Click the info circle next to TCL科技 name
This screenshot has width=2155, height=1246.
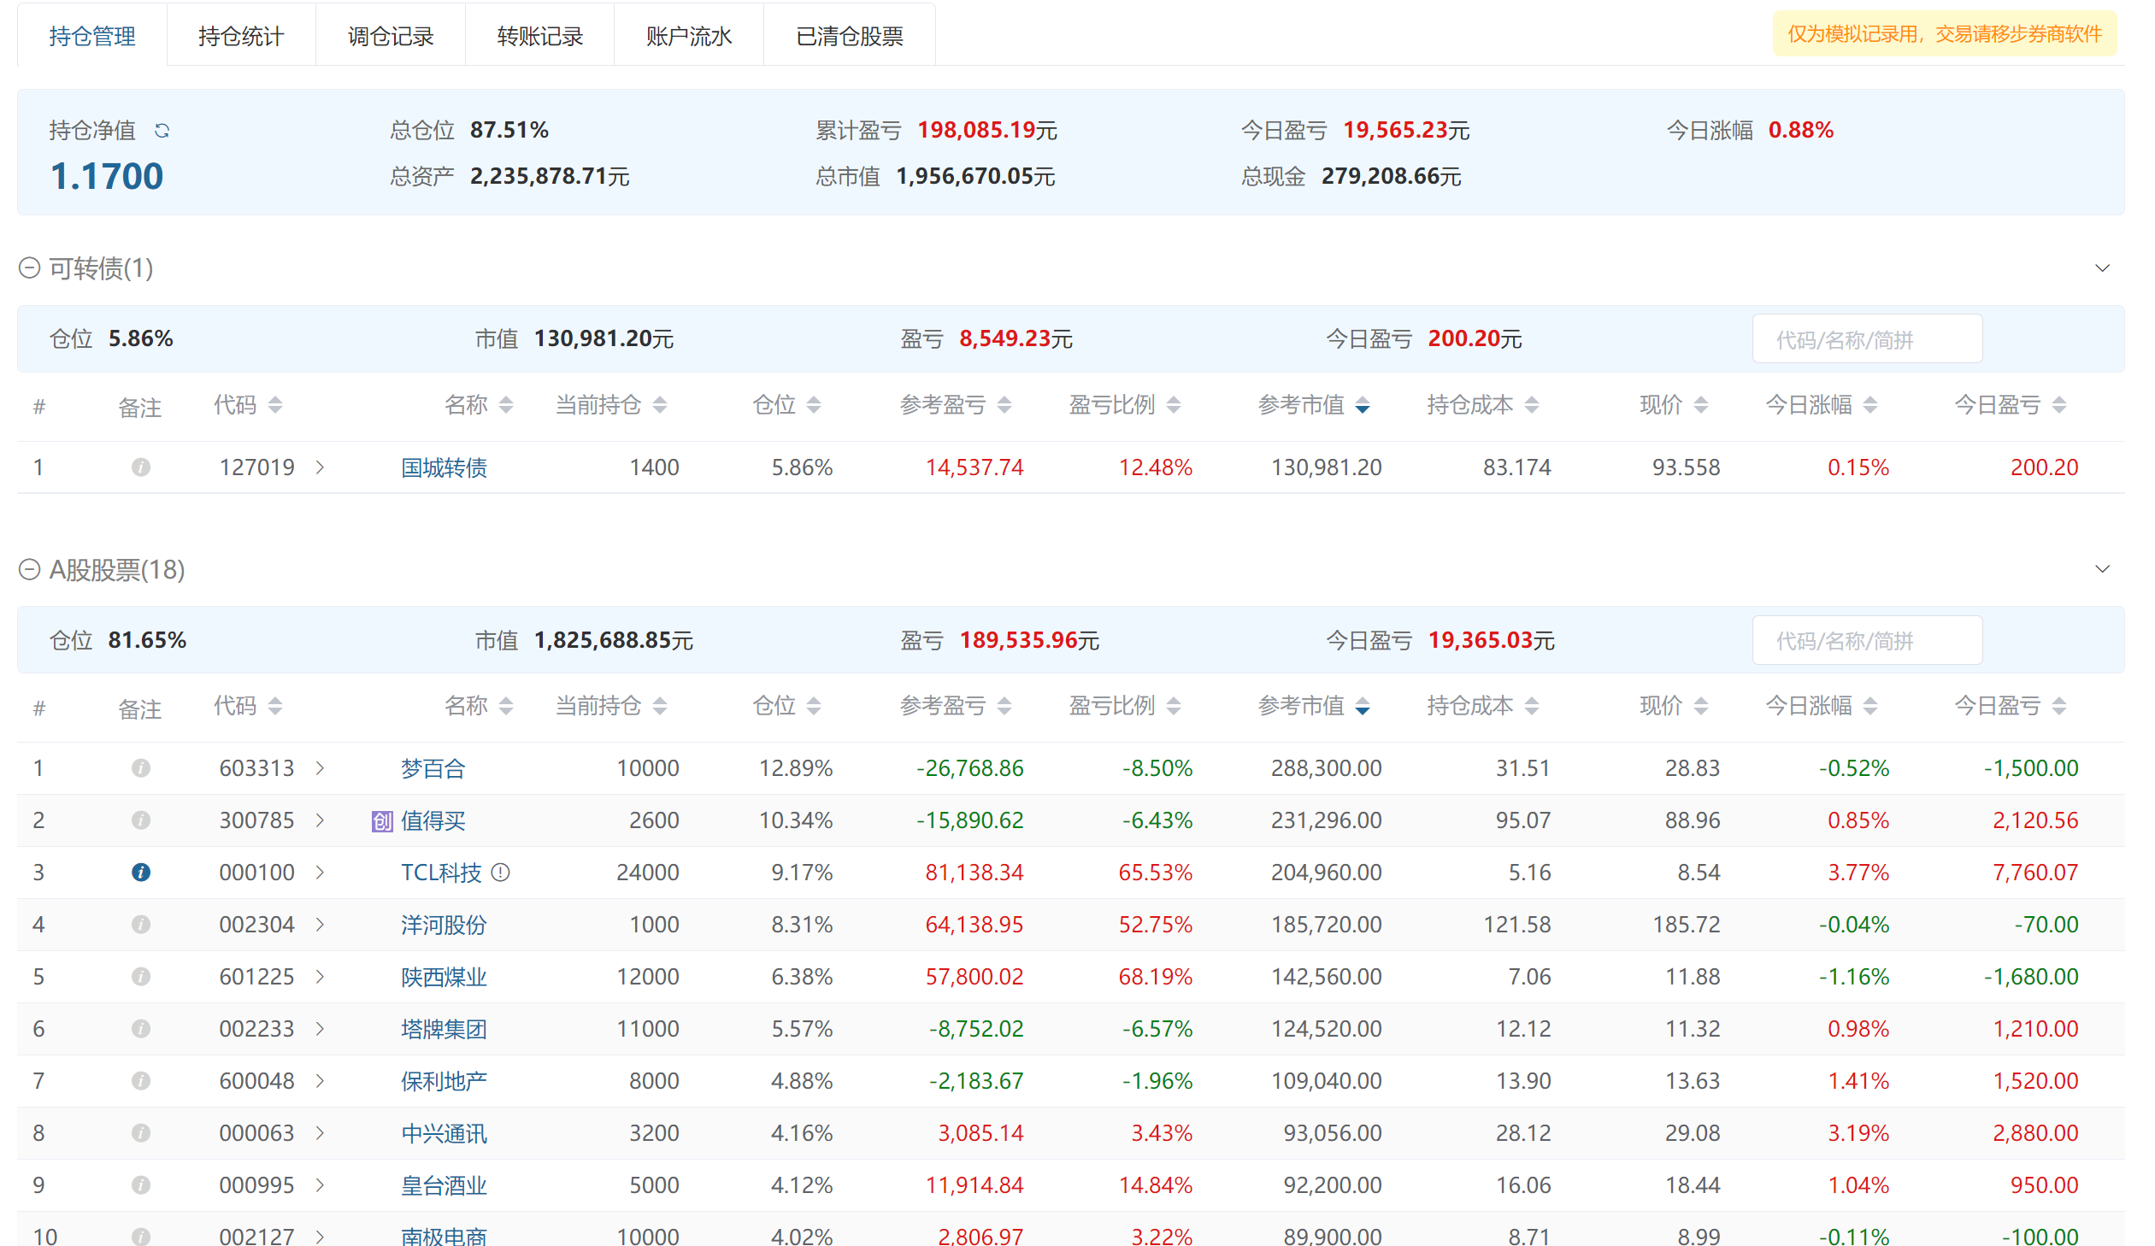pos(501,873)
